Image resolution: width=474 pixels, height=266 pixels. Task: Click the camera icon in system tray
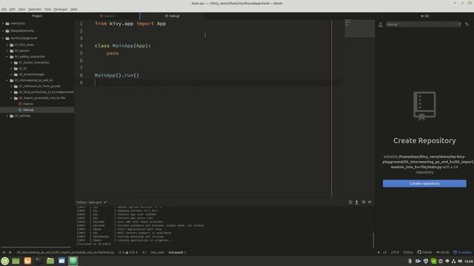pyautogui.click(x=418, y=261)
